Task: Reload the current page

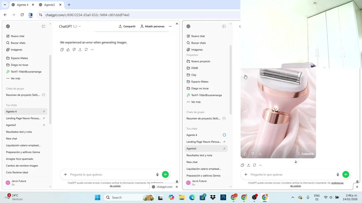Action: click(x=22, y=15)
